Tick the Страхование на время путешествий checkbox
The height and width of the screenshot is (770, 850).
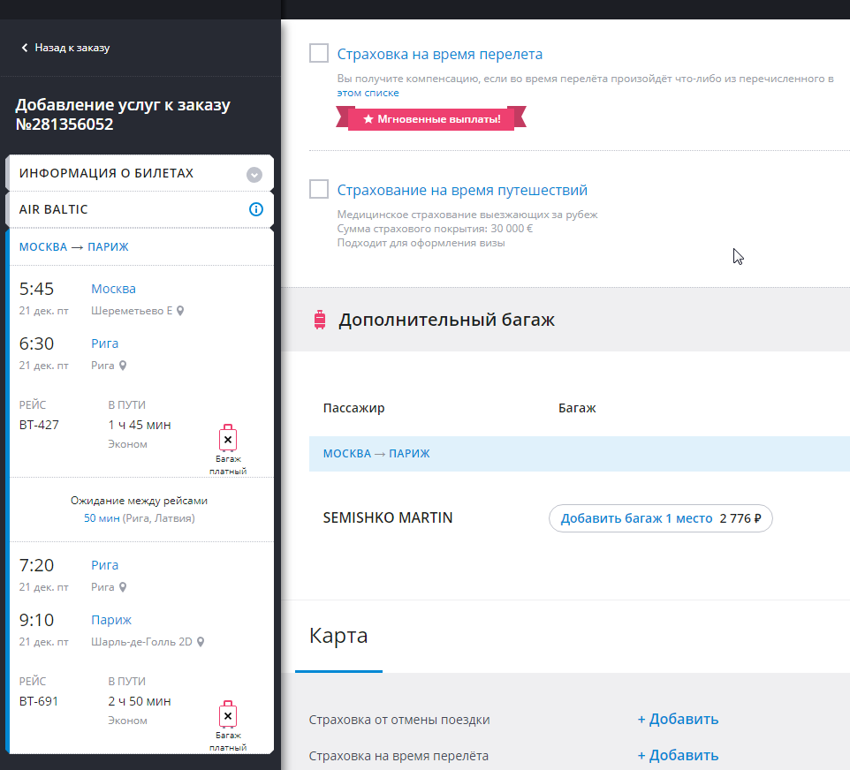point(319,190)
